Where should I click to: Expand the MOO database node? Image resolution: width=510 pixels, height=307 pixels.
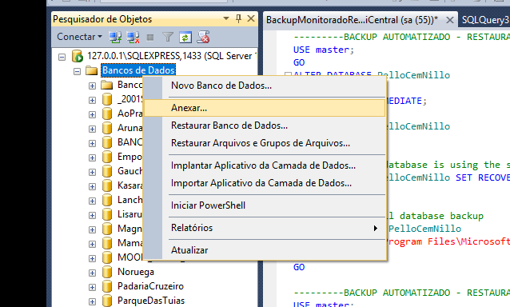tap(93, 258)
